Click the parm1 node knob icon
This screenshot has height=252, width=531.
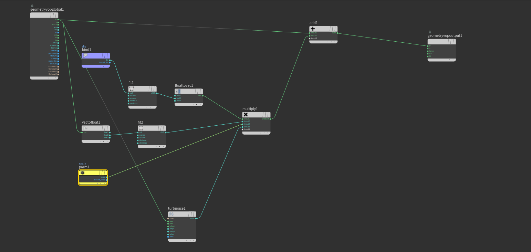83,173
